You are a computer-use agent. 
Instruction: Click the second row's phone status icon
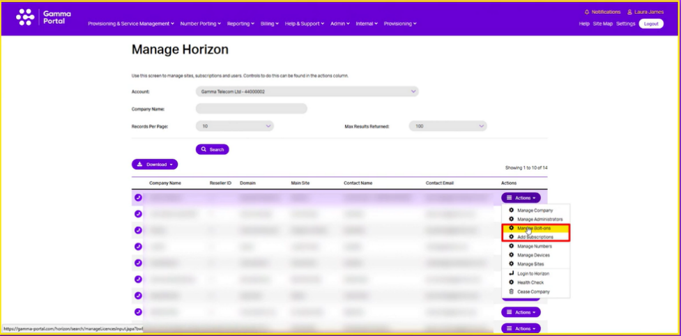coord(138,213)
